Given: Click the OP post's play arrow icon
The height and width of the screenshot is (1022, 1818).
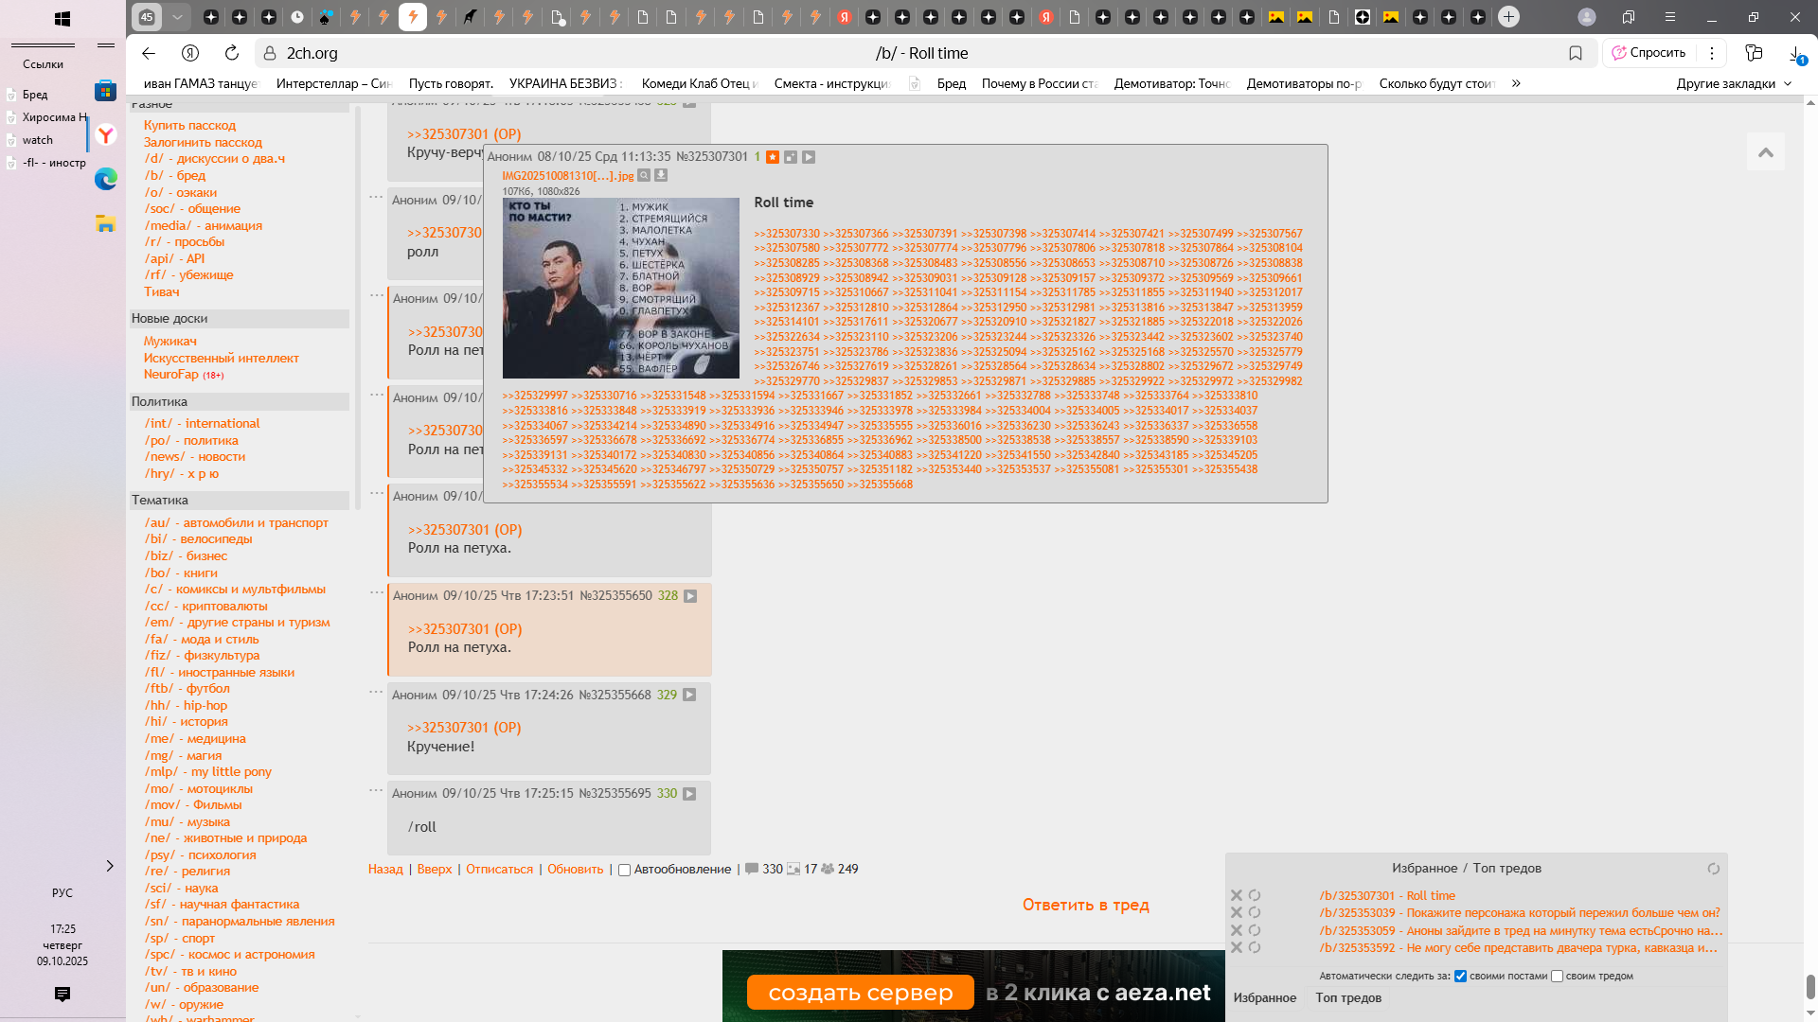Looking at the screenshot, I should (x=809, y=157).
